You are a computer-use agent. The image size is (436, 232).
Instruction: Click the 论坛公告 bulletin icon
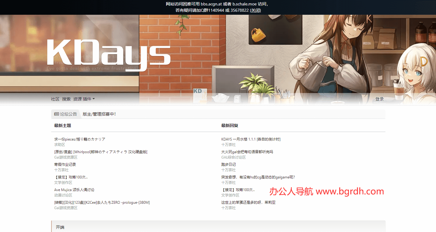coord(56,114)
